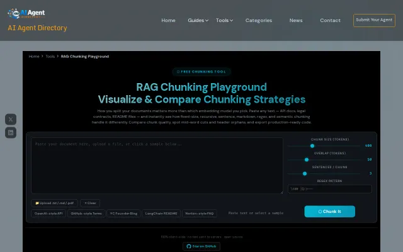Load the YC Founder Blog sample
Viewport: 403px width, 252px height.
[x=123, y=214]
